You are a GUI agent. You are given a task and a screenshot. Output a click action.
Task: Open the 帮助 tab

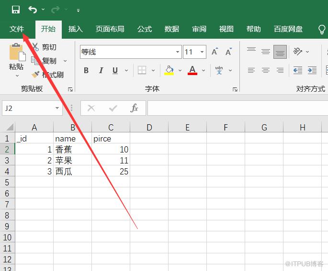(253, 29)
